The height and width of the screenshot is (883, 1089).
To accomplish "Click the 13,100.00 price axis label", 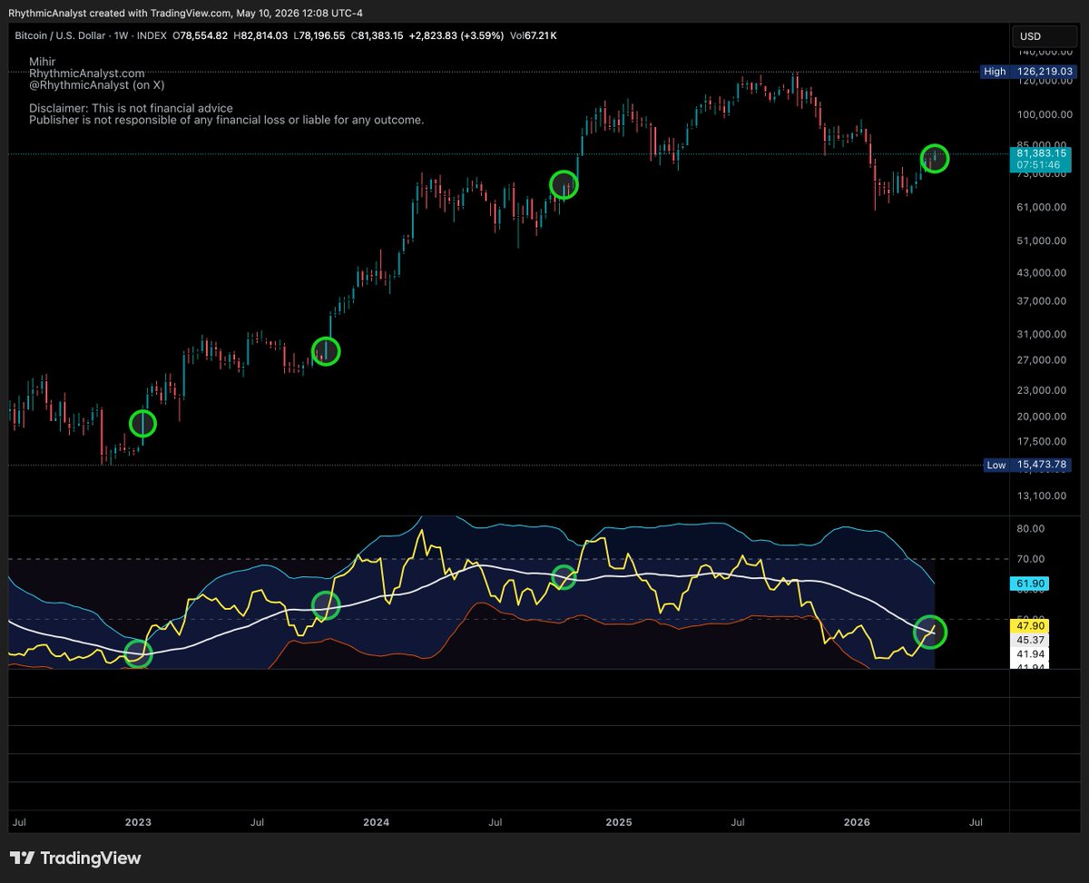I will [x=1044, y=495].
